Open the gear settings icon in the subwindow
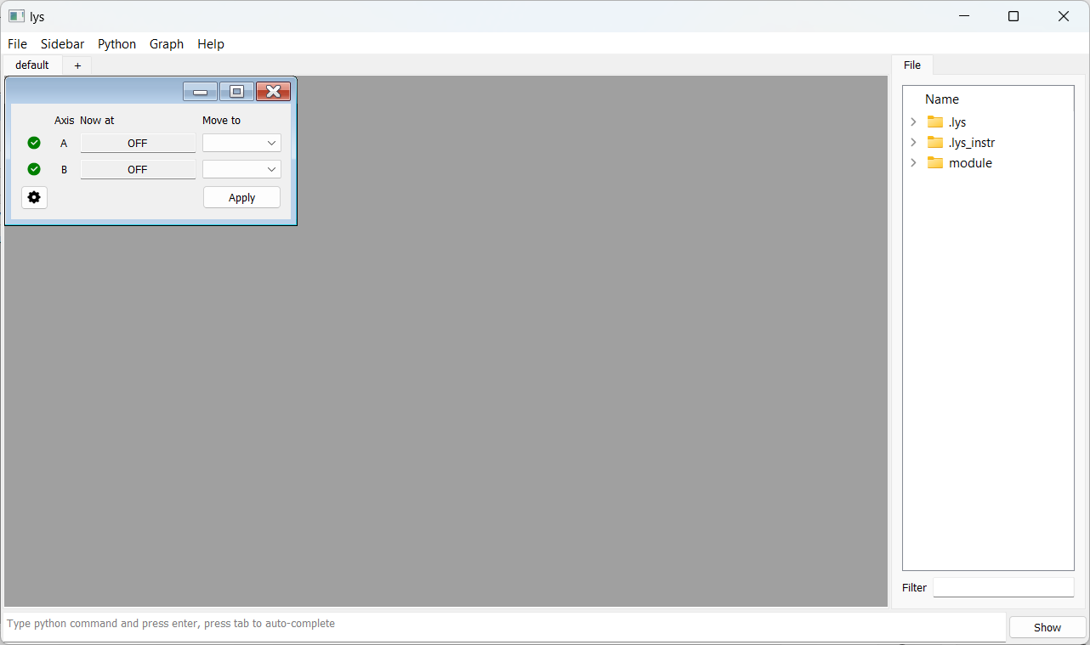This screenshot has width=1090, height=645. (x=34, y=197)
